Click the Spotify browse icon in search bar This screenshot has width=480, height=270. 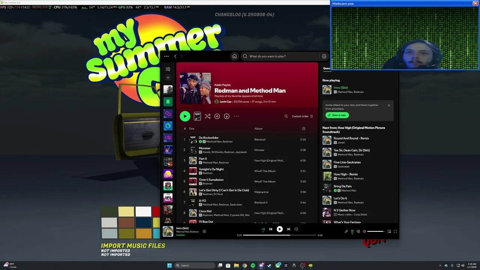324,56
